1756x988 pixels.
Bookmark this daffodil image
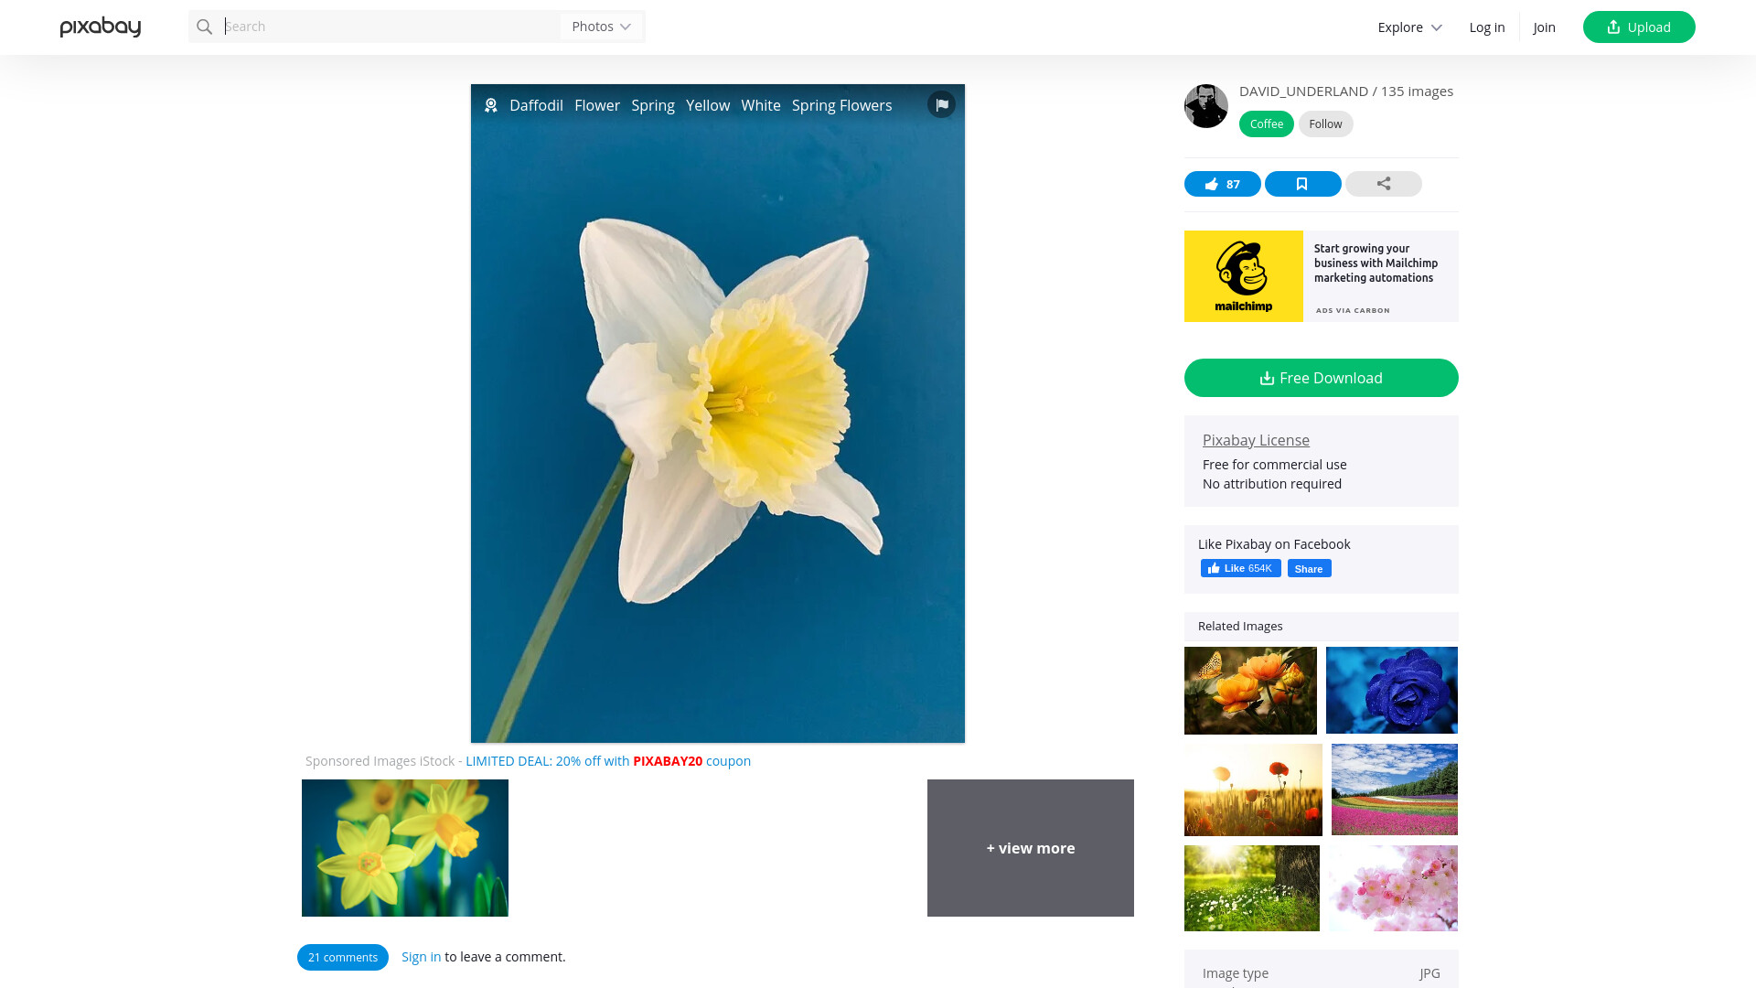(1302, 184)
